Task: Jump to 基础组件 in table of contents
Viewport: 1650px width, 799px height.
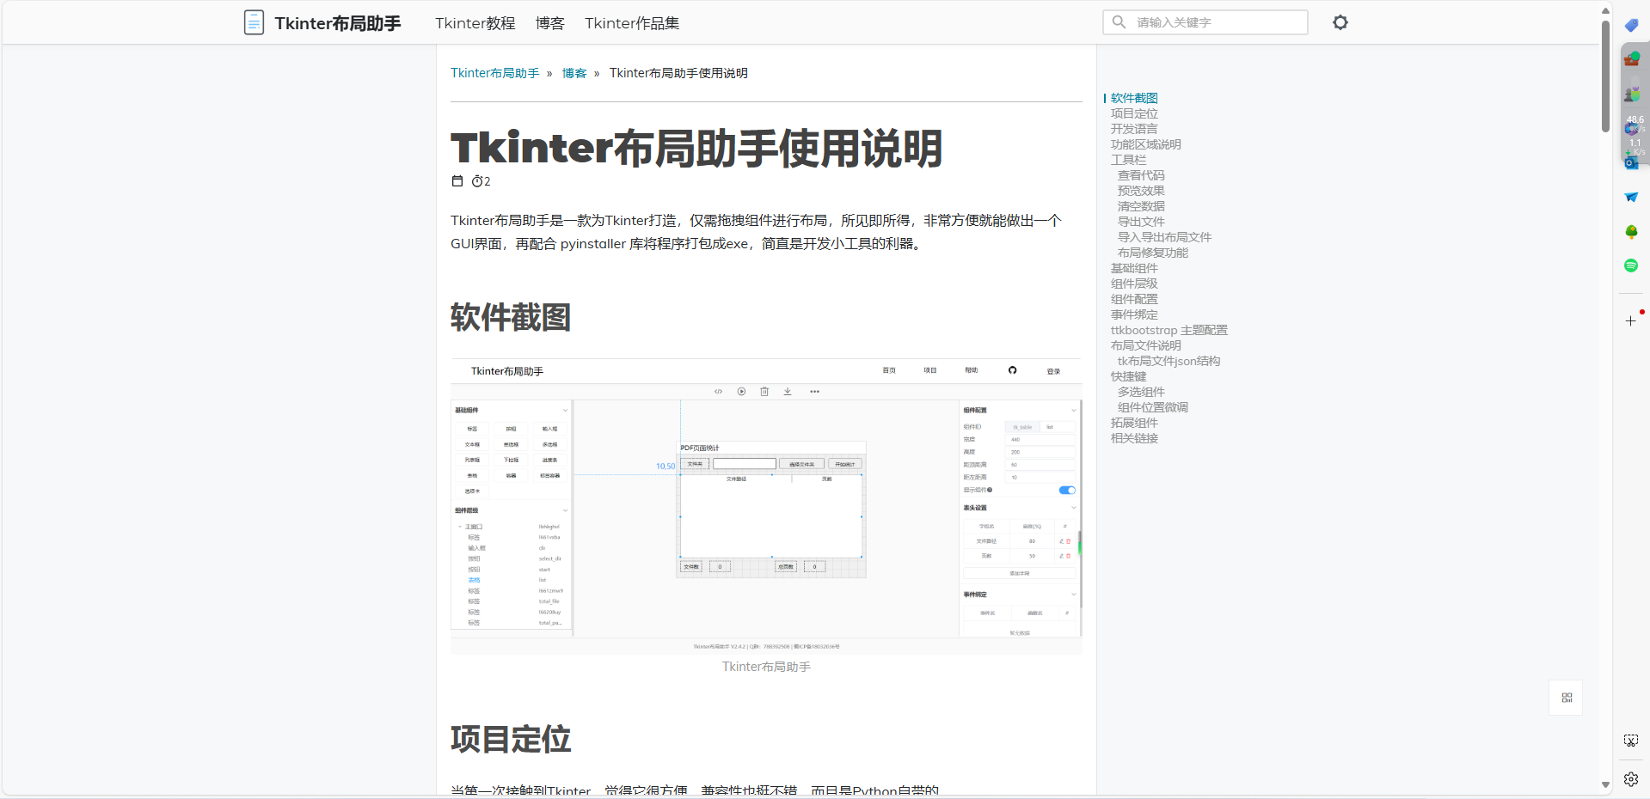Action: [x=1134, y=268]
